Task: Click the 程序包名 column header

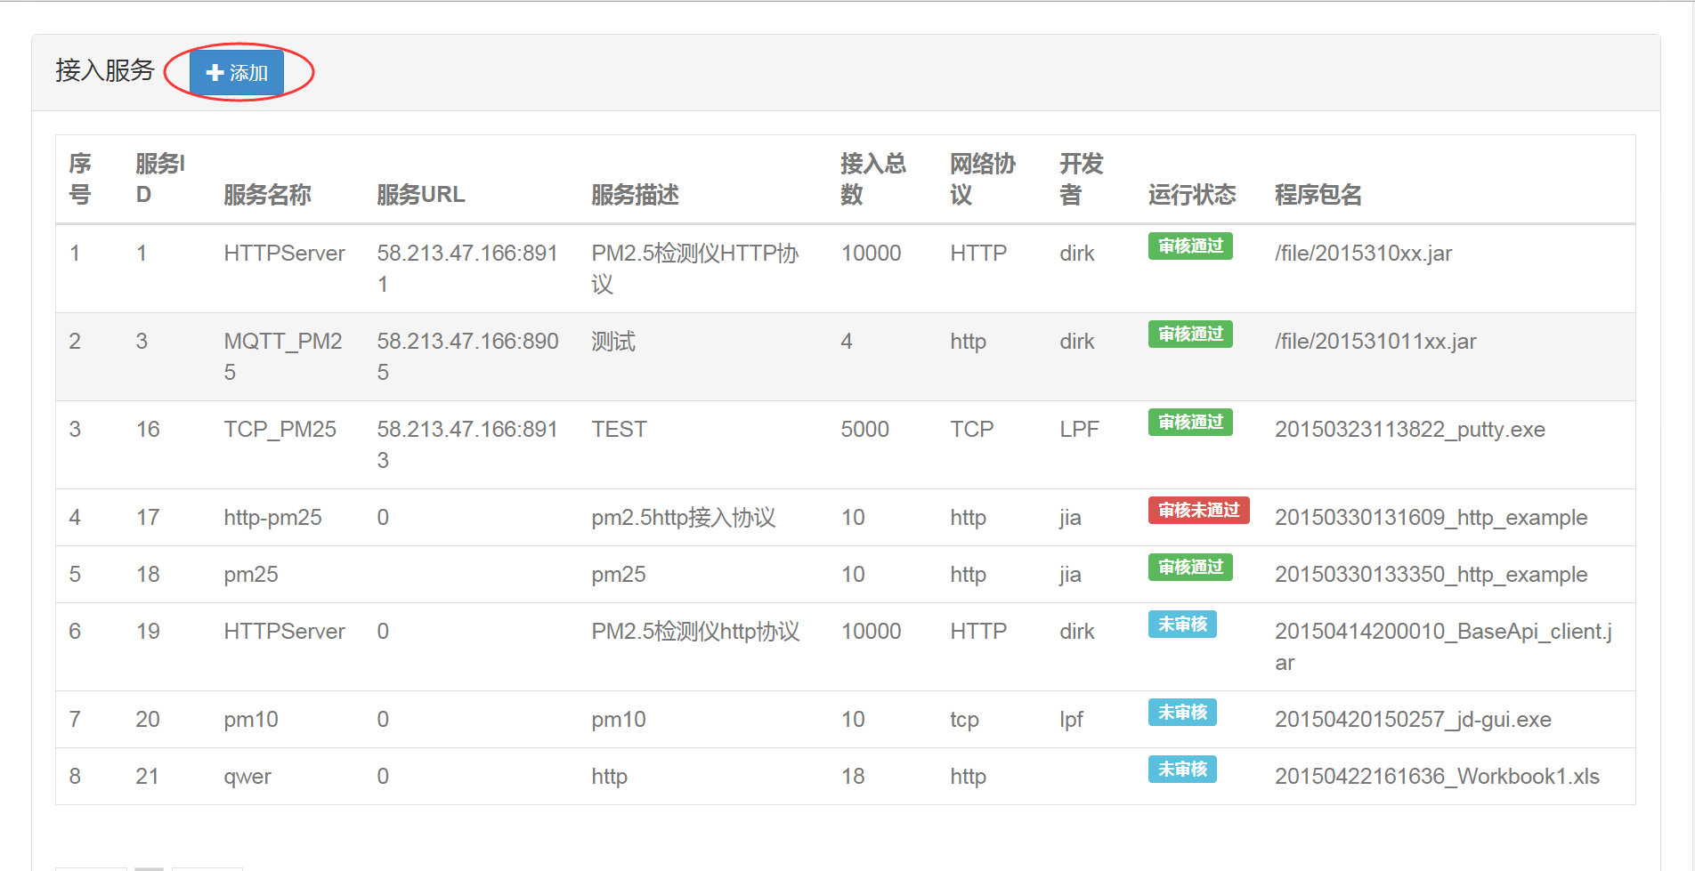Action: click(x=1318, y=194)
